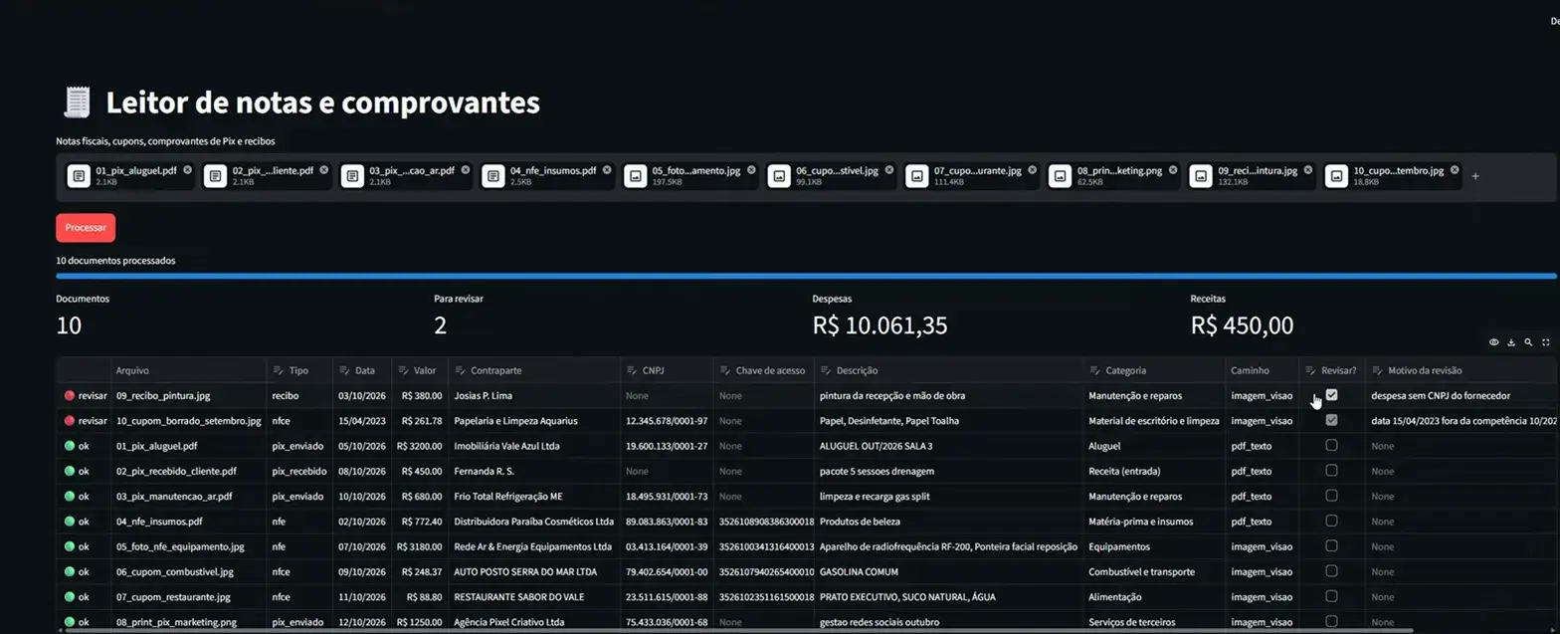Viewport: 1560px width, 634px height.
Task: Remove the 03_pix file ending cao_ar.pdf
Action: point(467,170)
